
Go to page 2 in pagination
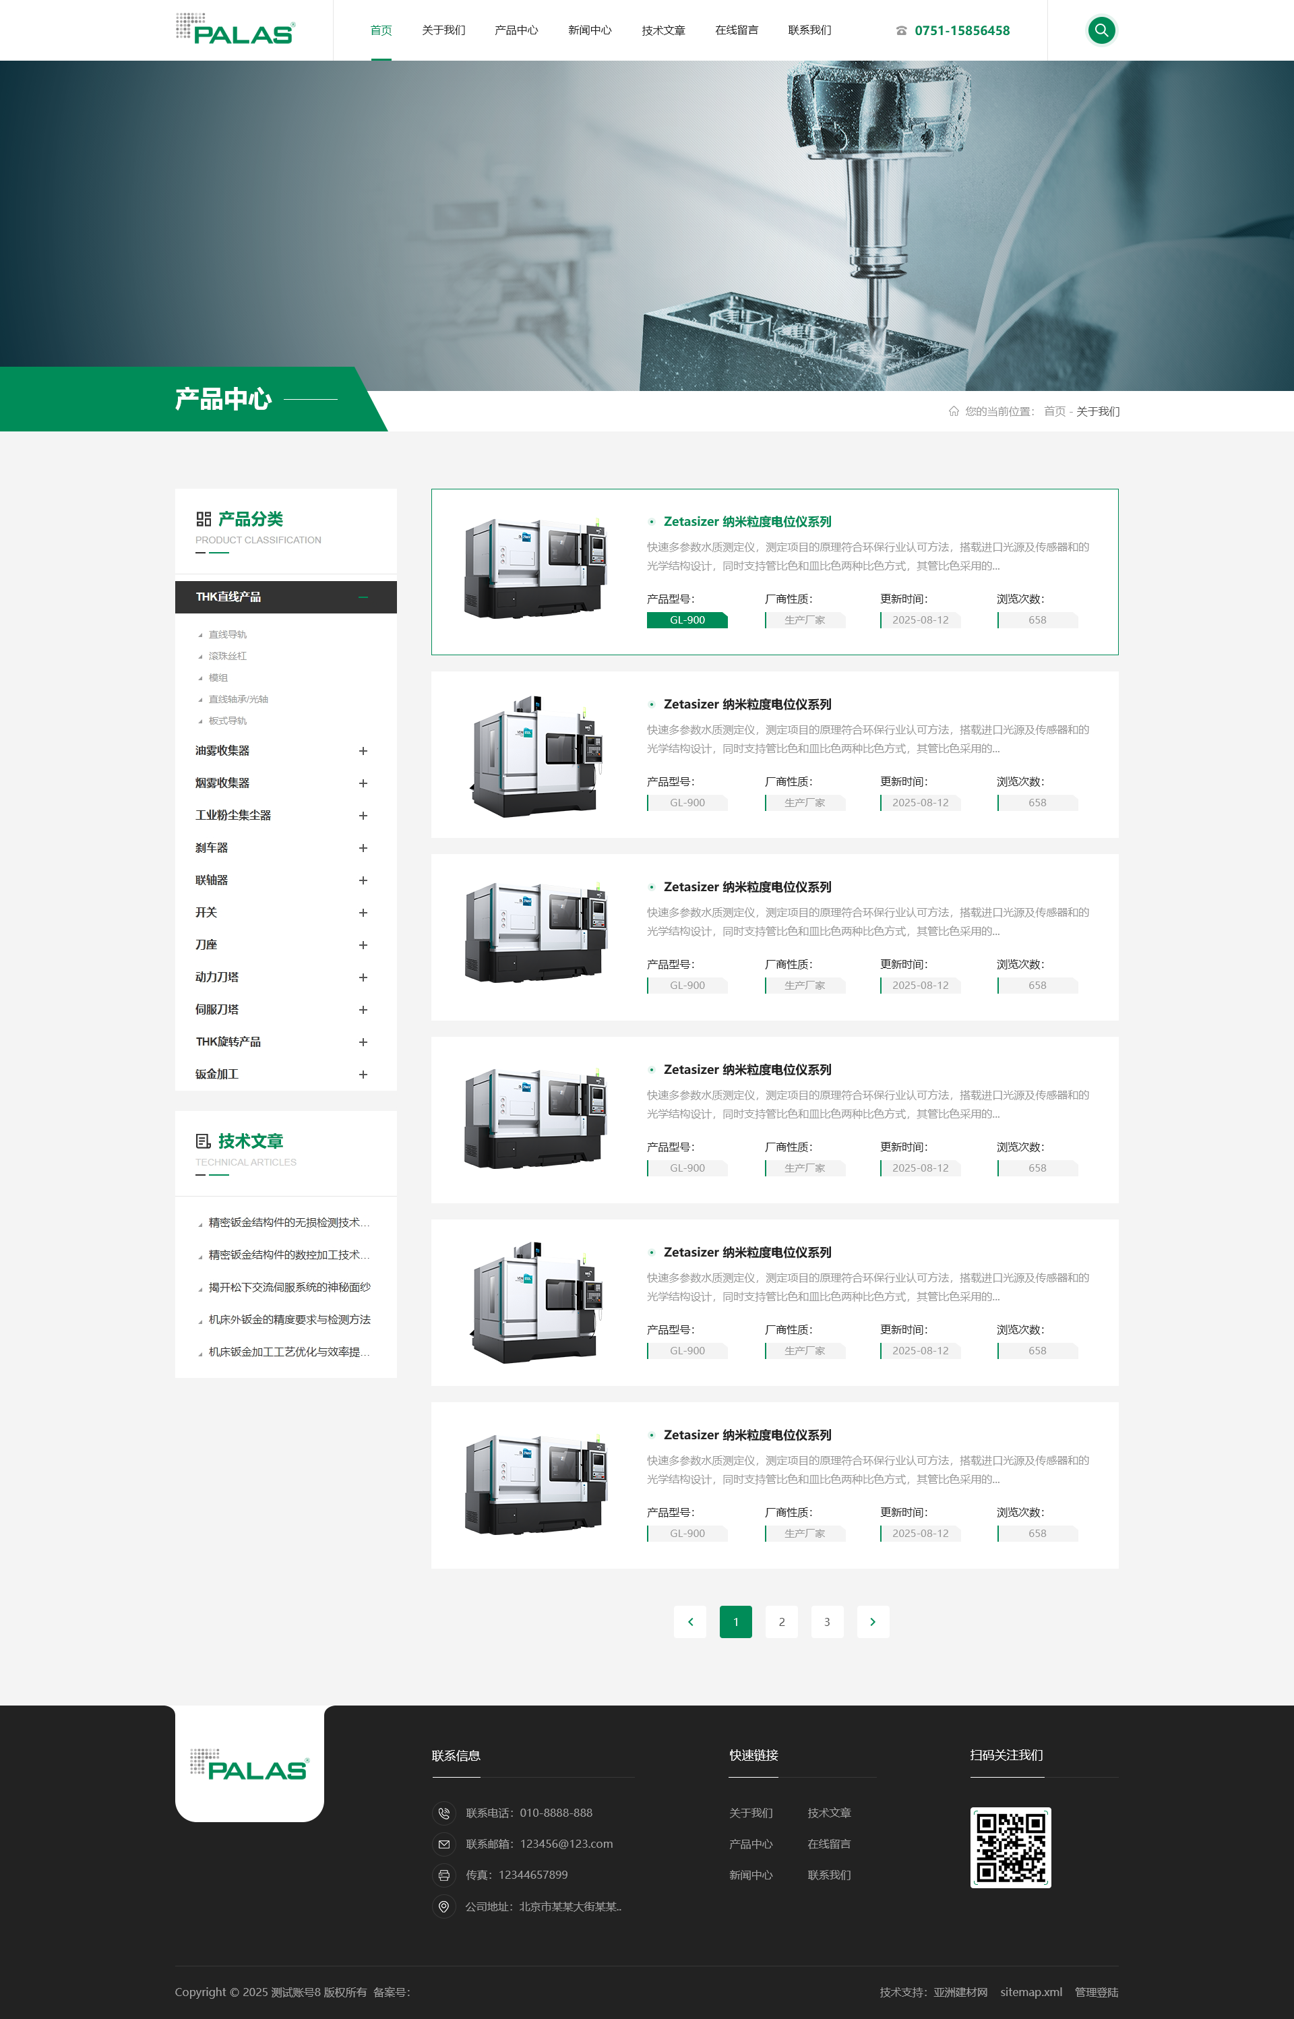click(781, 1621)
